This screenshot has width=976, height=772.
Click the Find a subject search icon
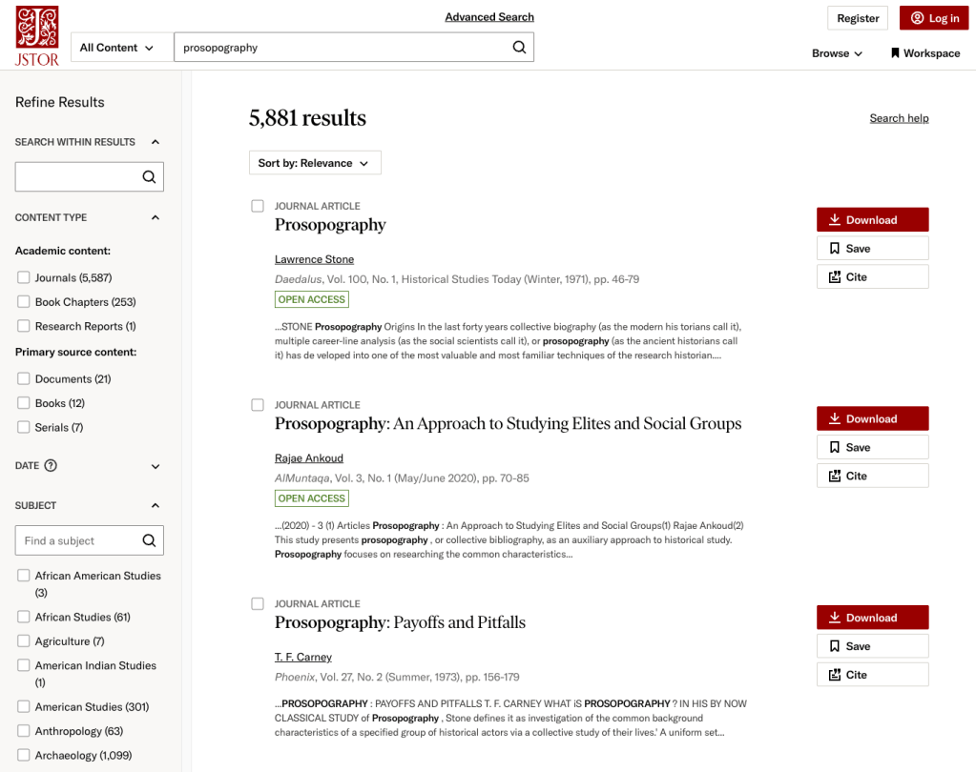(149, 540)
